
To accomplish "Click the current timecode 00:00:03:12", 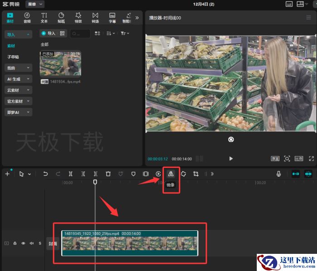I will coord(158,159).
